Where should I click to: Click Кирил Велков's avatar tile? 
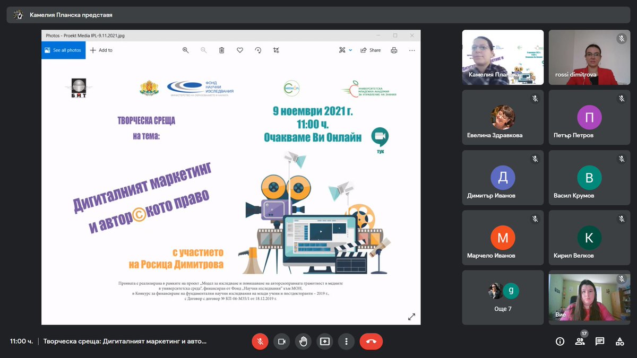pos(589,238)
